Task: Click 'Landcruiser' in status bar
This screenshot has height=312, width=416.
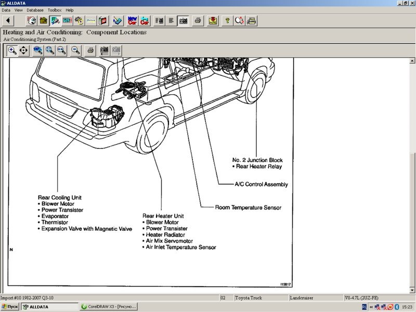Action: point(302,298)
